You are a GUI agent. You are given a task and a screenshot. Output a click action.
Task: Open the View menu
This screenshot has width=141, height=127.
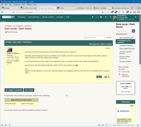point(10,5)
